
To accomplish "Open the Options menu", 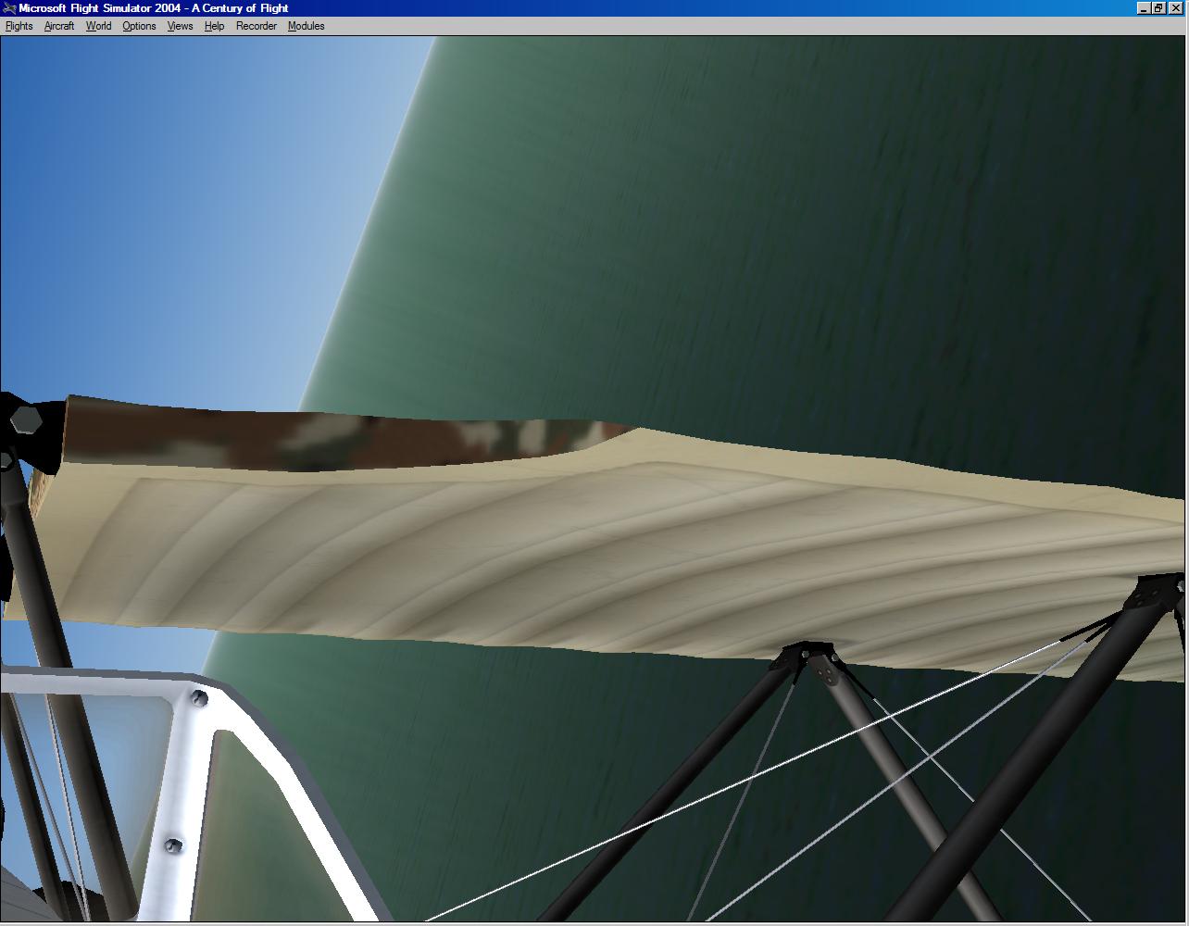I will 139,26.
